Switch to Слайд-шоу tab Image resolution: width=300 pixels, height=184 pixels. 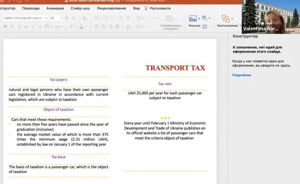point(80,8)
